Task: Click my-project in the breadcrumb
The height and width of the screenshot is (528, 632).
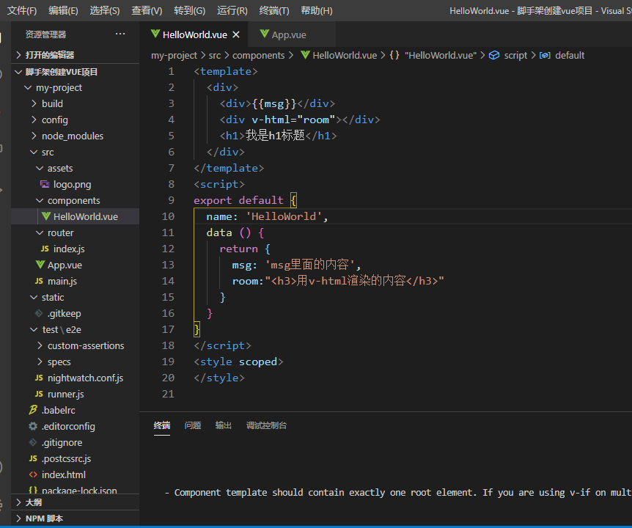Action: click(x=174, y=55)
